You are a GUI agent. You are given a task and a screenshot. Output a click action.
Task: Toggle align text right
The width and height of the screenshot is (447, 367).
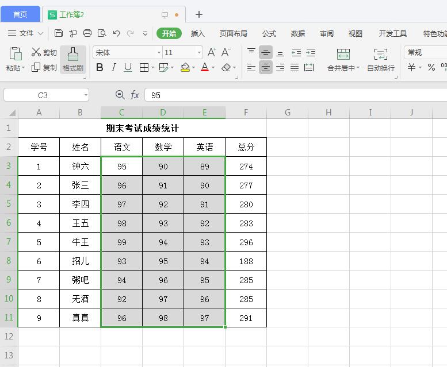(x=280, y=67)
